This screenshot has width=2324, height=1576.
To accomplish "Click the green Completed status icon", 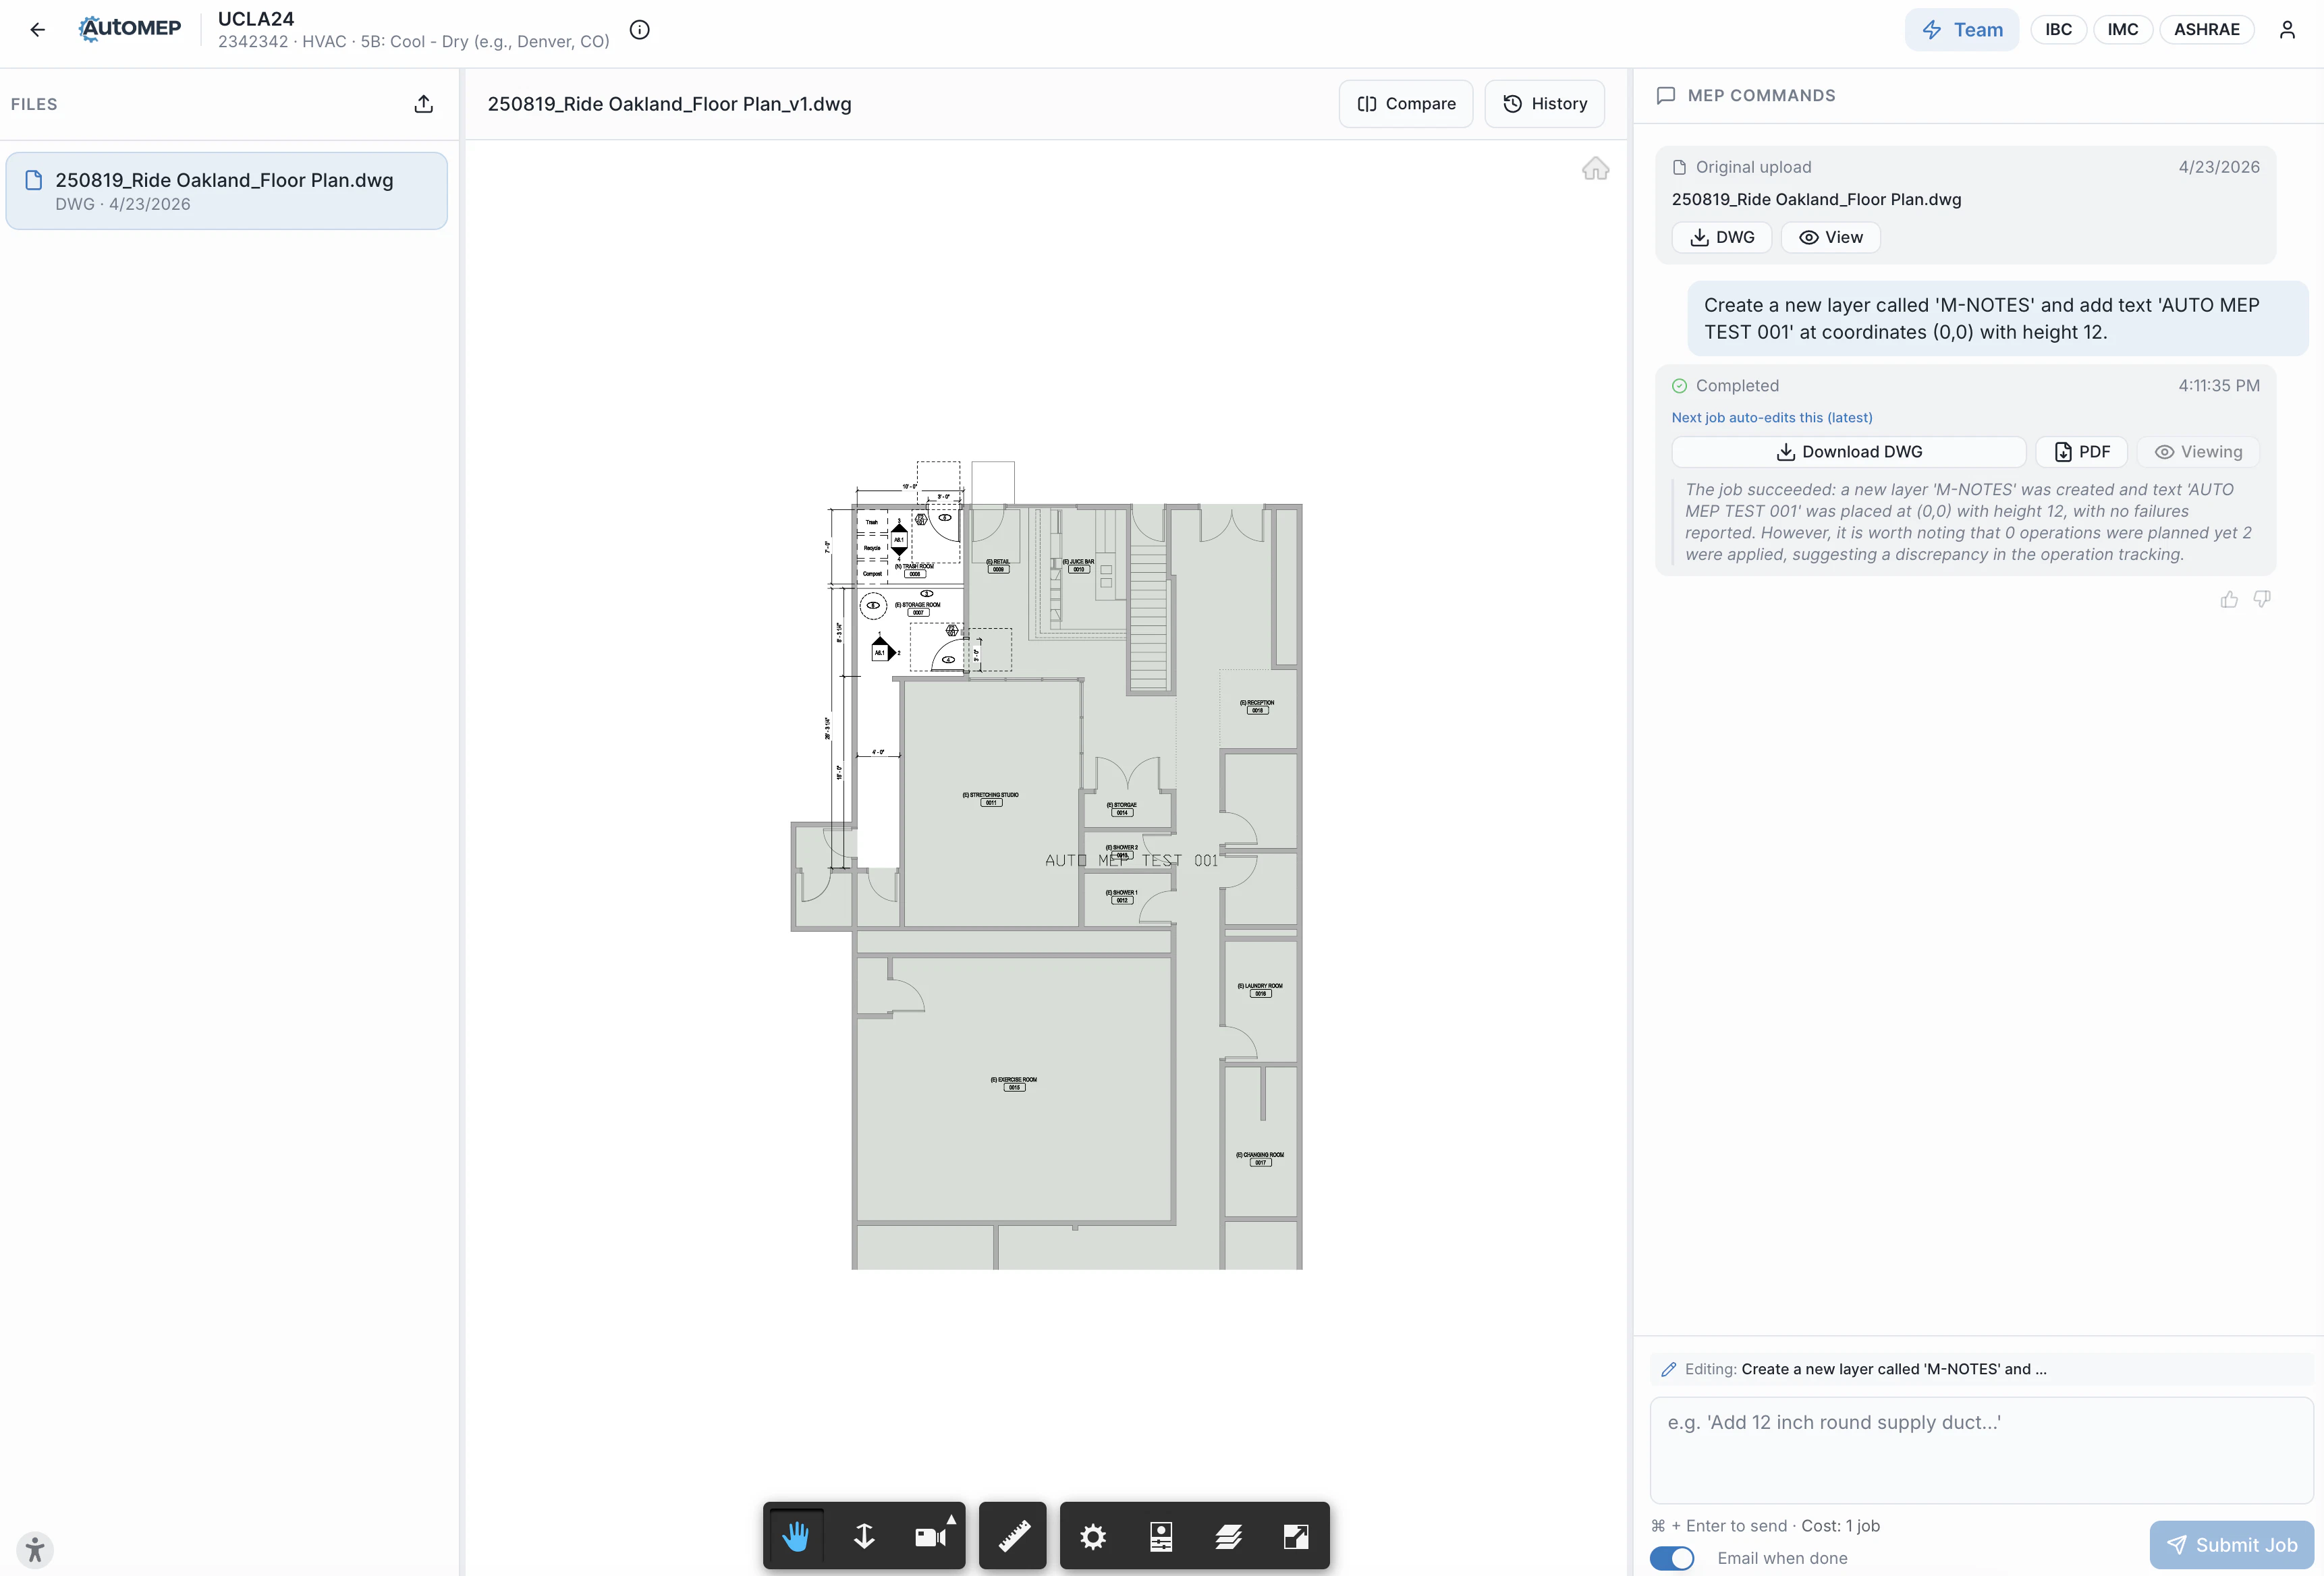I will (1679, 386).
